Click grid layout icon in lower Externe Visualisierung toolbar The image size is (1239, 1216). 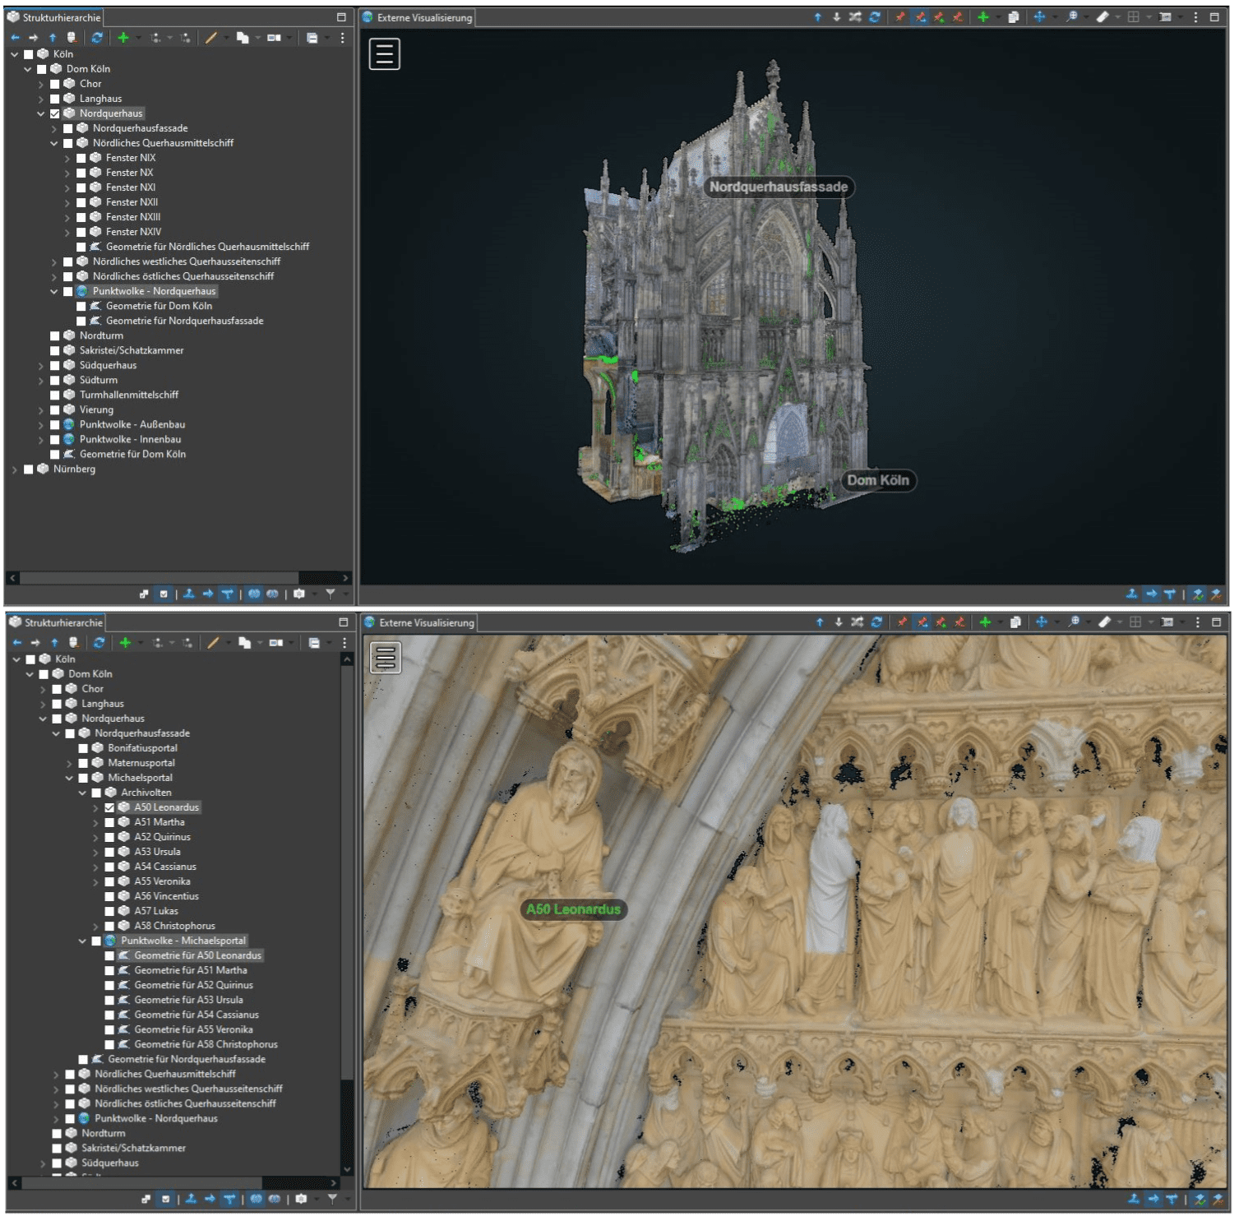click(x=1135, y=622)
